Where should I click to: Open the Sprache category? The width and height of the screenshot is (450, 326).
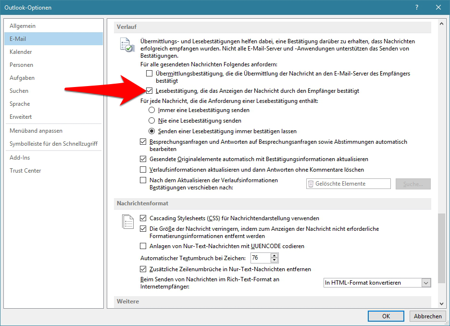54,103
